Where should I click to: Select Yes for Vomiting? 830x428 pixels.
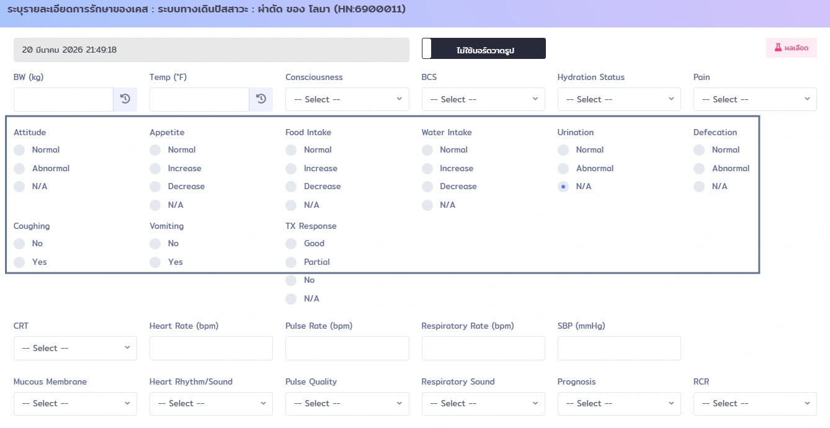coord(156,262)
